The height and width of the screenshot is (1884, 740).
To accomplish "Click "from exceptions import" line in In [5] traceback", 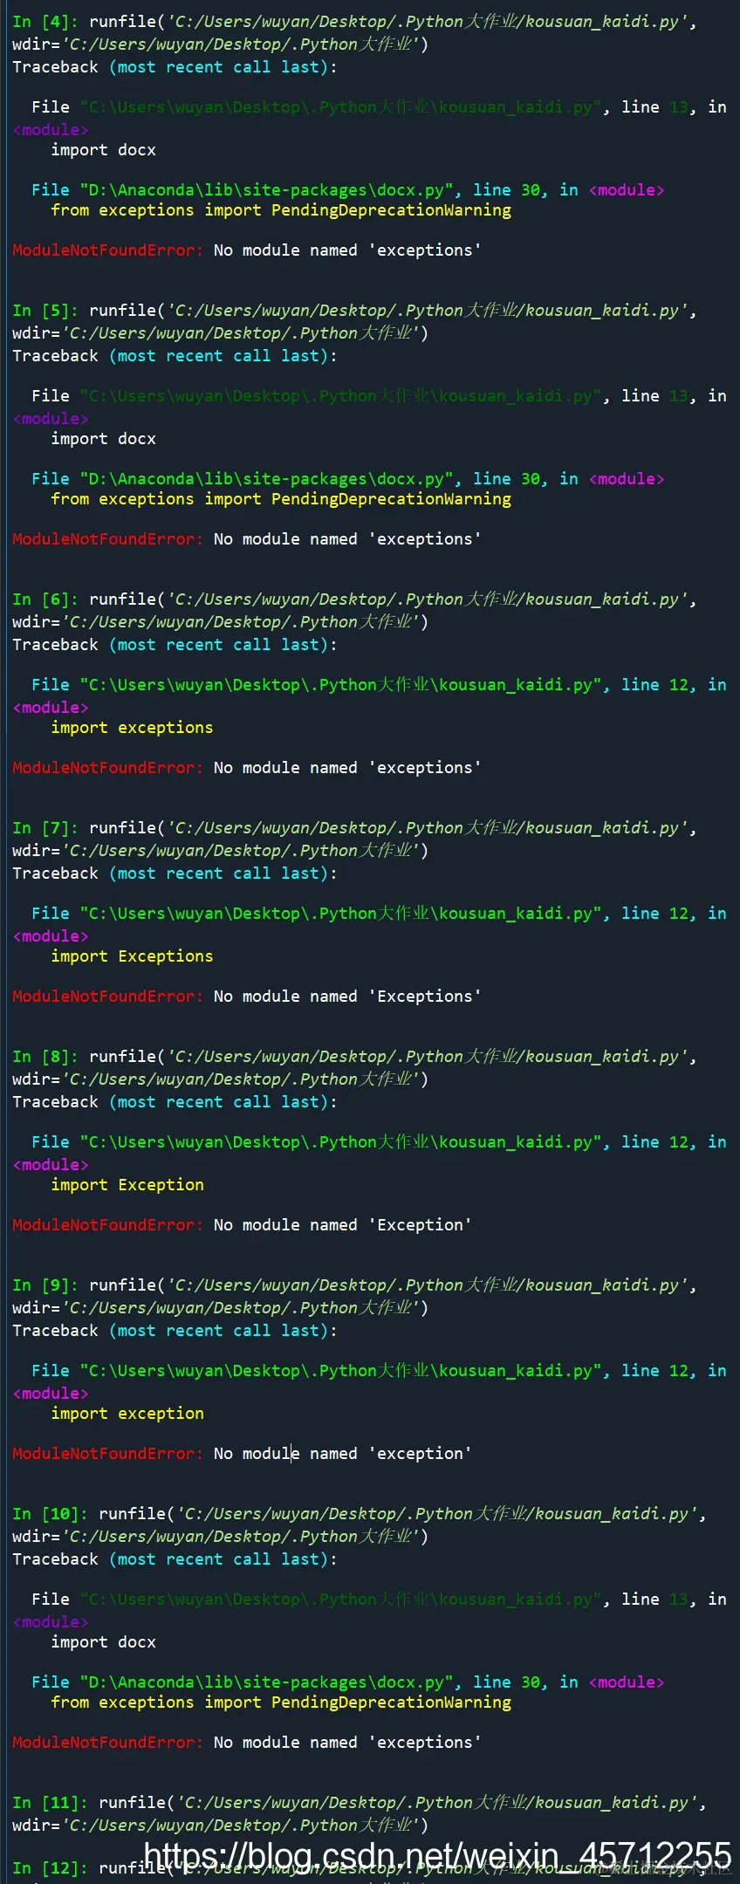I will pyautogui.click(x=281, y=499).
